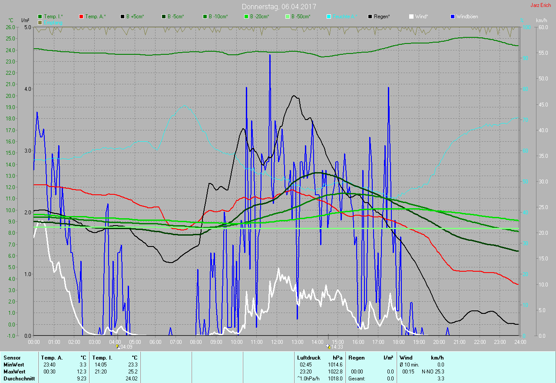Click the red Temp. A.* legend square
Screen dimensions: 556x383
tap(81, 17)
